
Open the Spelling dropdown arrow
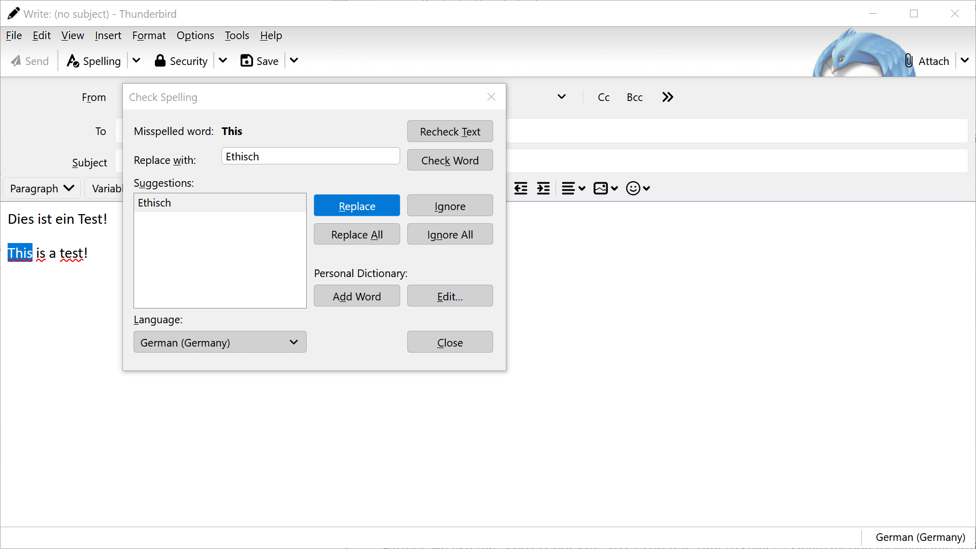(x=136, y=60)
